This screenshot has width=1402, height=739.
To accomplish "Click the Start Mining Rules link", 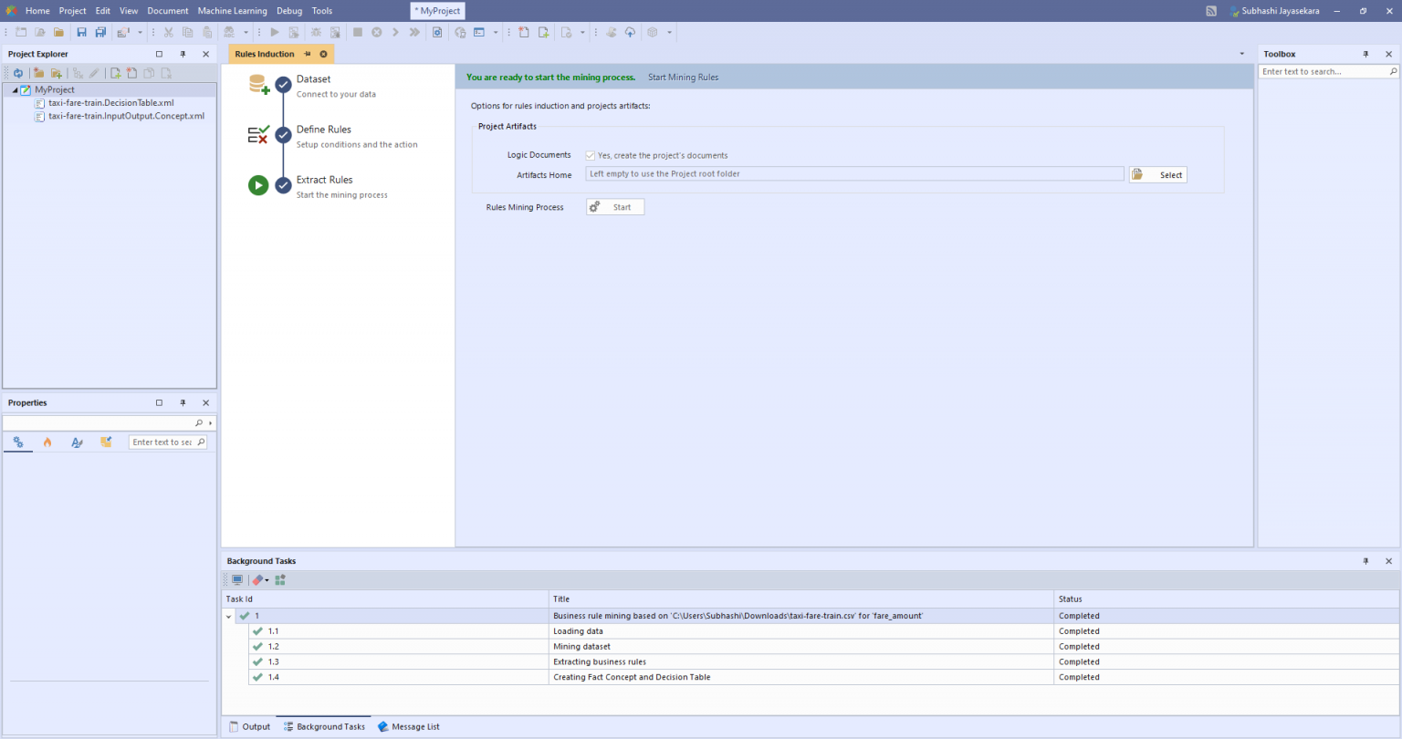I will click(x=684, y=78).
